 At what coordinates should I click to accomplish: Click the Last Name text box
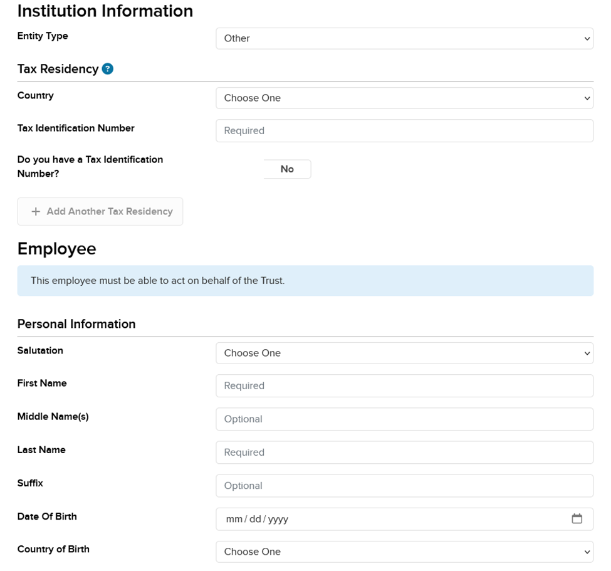pos(404,452)
